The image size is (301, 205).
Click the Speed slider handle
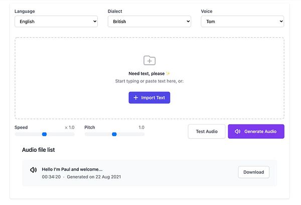tap(44, 134)
